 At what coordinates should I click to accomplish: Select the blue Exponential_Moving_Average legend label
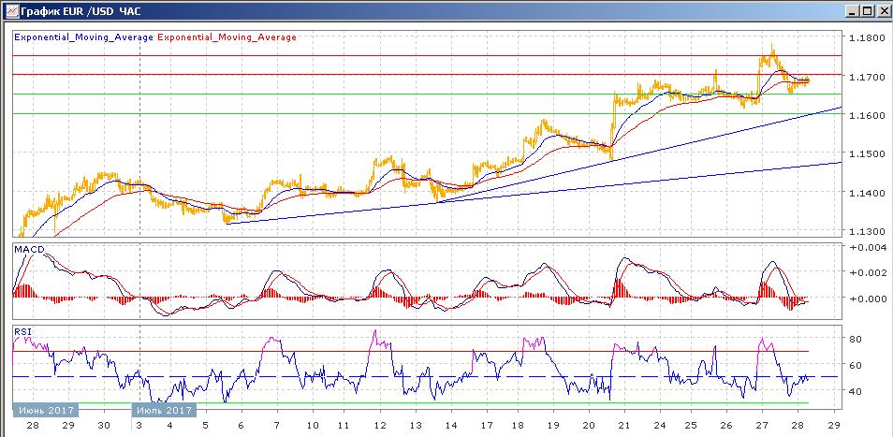pos(83,37)
